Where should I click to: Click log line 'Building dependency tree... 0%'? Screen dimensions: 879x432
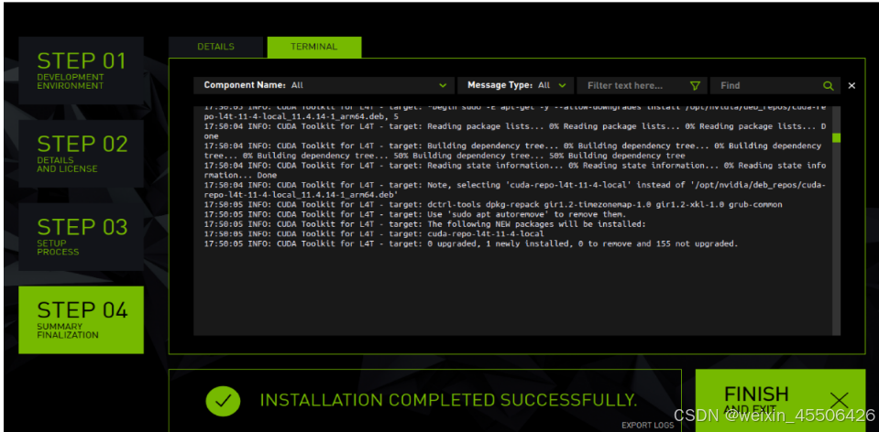[x=514, y=150]
